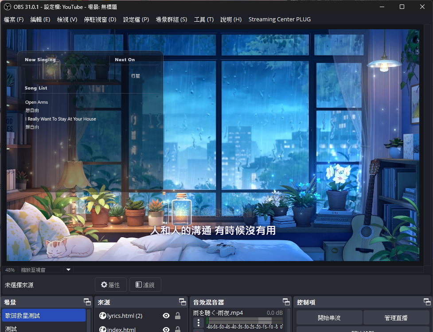Image resolution: width=433 pixels, height=332 pixels.
Task: Select the scene 歌回救星測試
Action: (44, 316)
